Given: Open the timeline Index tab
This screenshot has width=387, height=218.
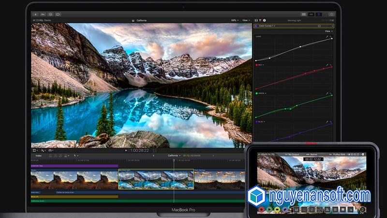Looking at the screenshot, I should [38, 156].
